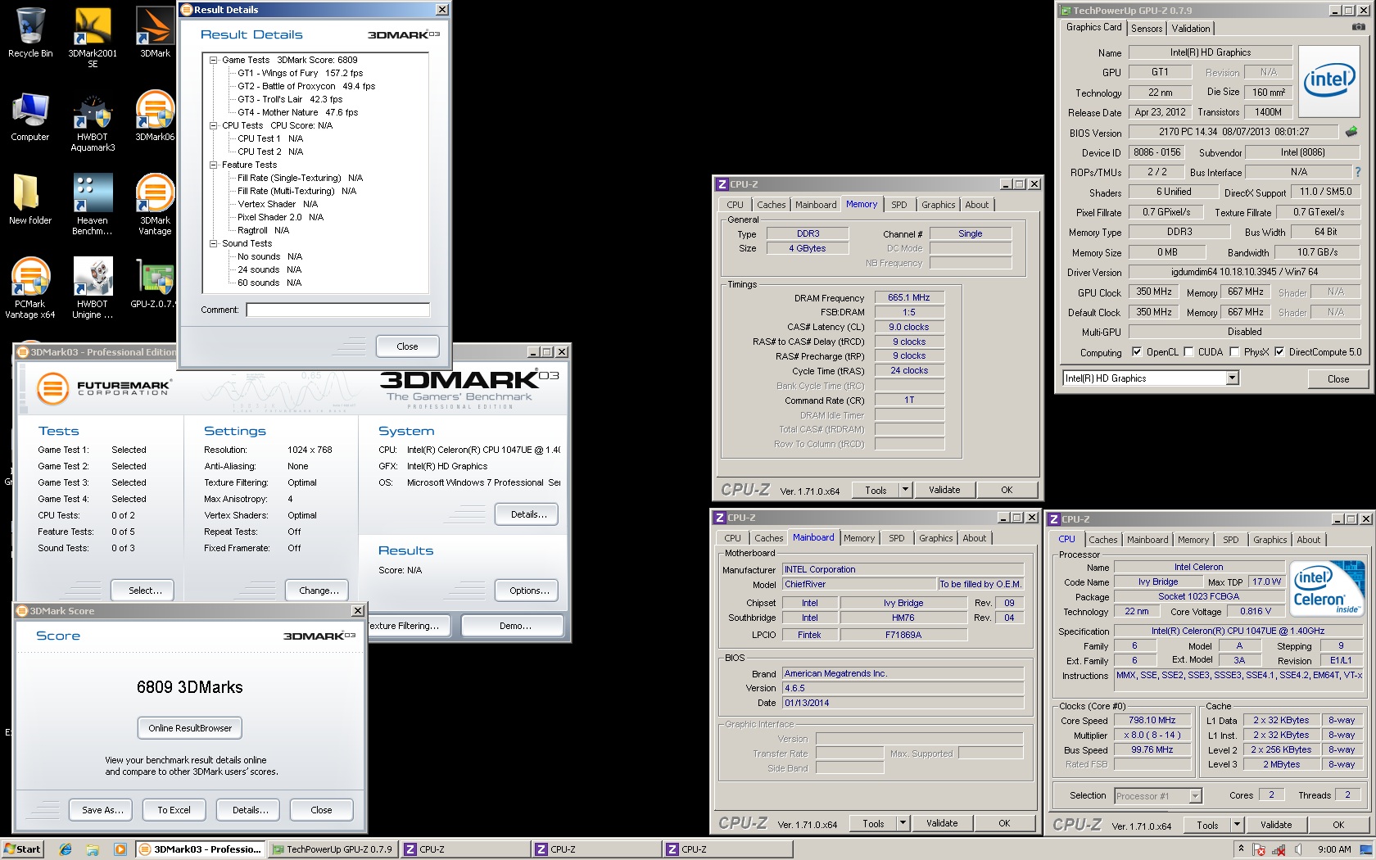Select 'GT3 - Troll's Lair' result row
1376x860 pixels.
[290, 99]
